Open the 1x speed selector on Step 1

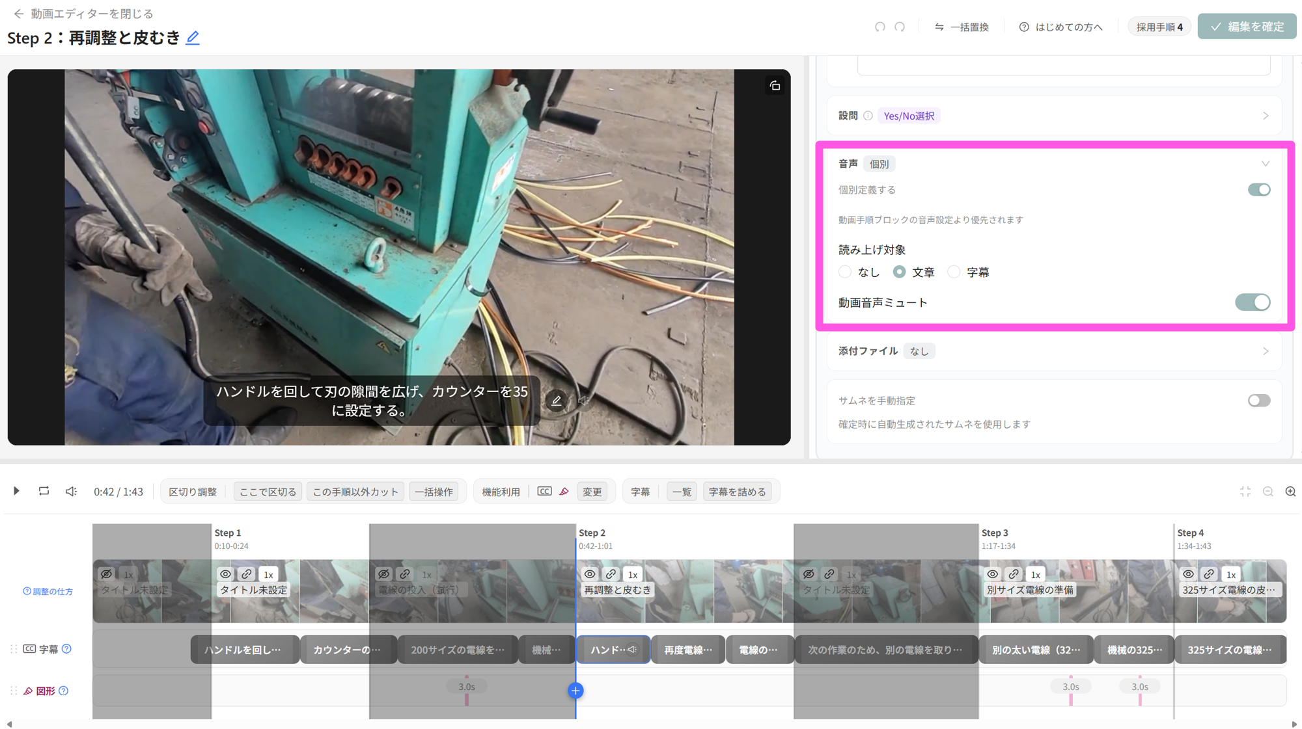[x=268, y=574]
